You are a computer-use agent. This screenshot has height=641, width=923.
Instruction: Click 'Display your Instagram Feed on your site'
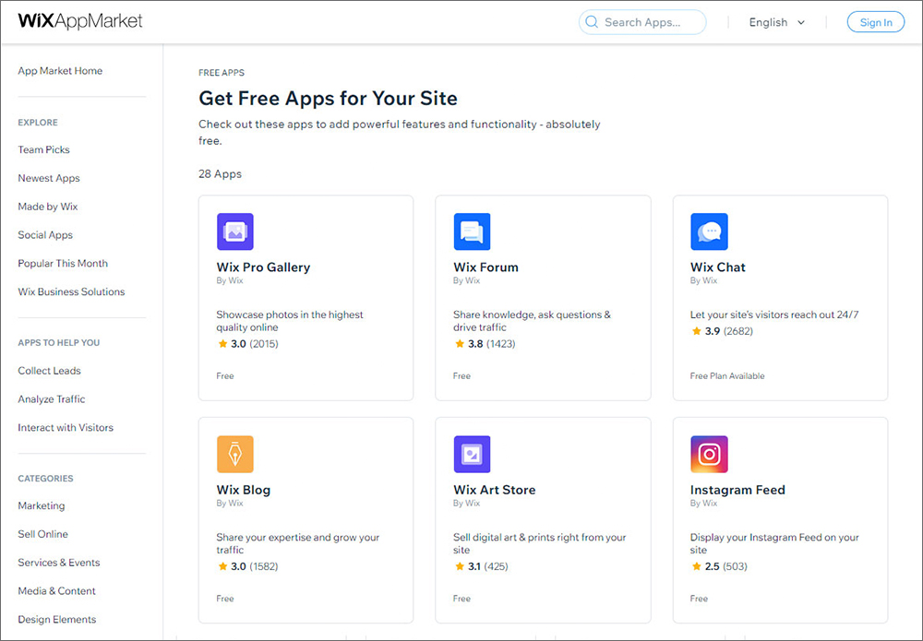774,543
